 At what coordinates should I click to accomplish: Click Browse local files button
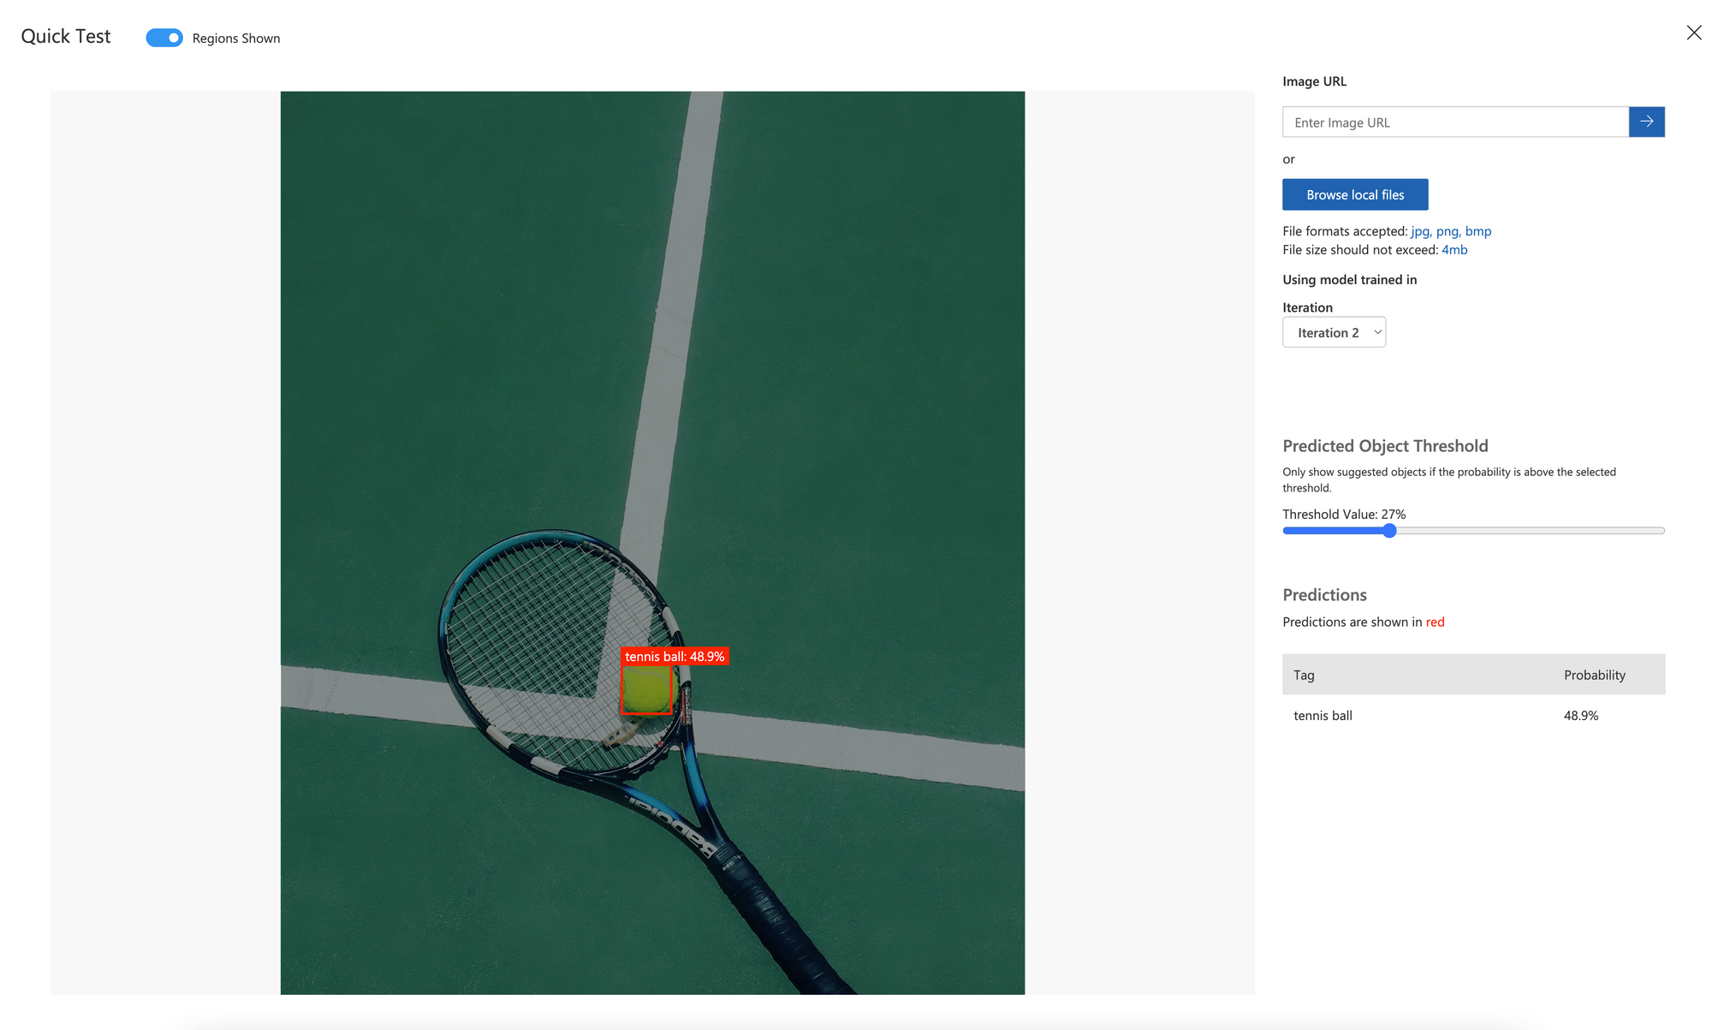(1355, 193)
